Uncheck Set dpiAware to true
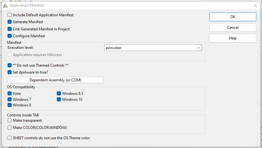The height and width of the screenshot is (148, 262). click(x=10, y=72)
